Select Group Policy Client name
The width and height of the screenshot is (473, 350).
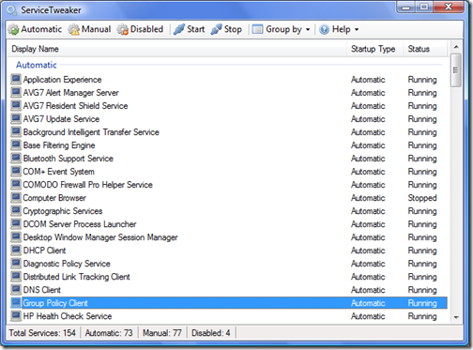point(55,303)
